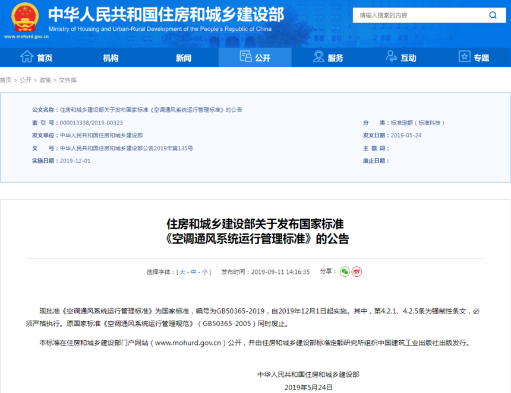Click the classification 标准定额（标准科技）
Viewport: 511px width, 393px height.
coord(418,123)
